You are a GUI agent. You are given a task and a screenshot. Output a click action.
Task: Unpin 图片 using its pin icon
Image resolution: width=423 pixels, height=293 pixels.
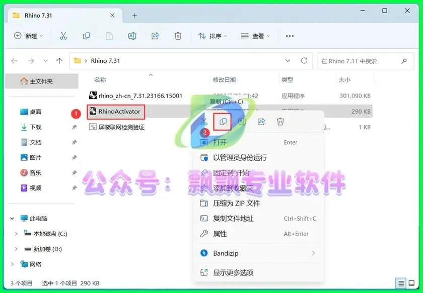74,157
